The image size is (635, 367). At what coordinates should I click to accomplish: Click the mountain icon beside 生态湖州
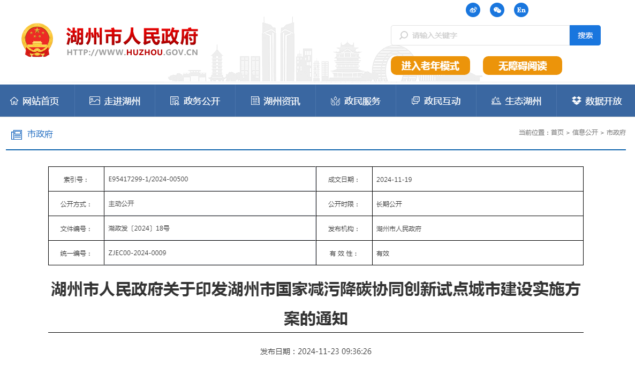[495, 100]
